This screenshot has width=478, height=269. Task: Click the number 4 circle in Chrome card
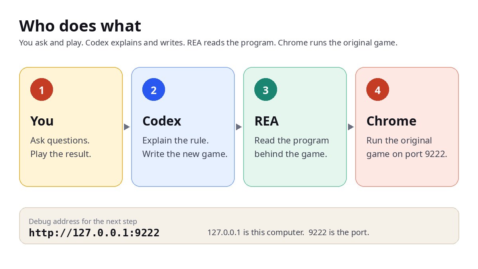coord(378,90)
